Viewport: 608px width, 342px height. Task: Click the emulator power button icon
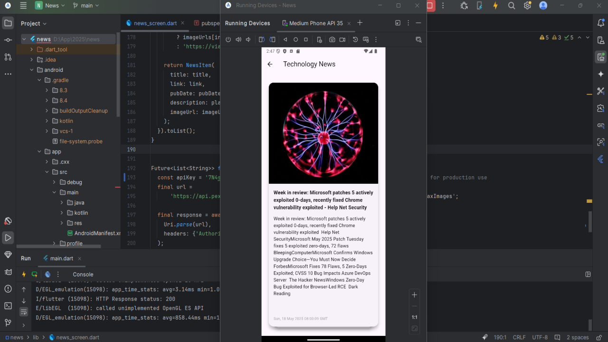(x=228, y=40)
